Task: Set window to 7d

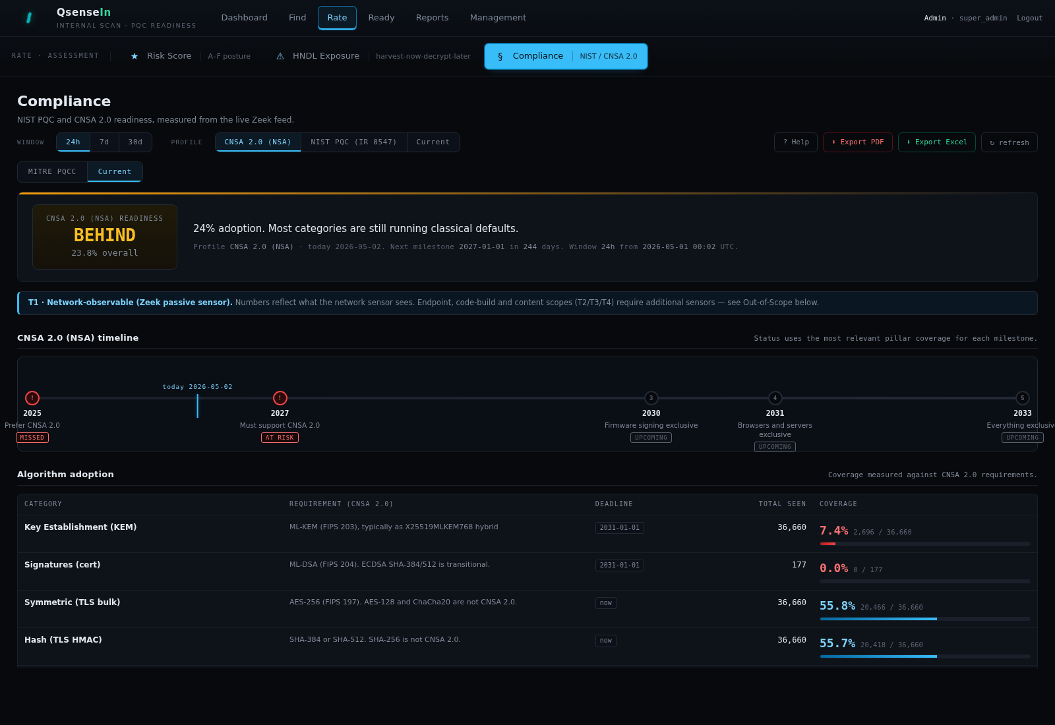Action: (x=104, y=142)
